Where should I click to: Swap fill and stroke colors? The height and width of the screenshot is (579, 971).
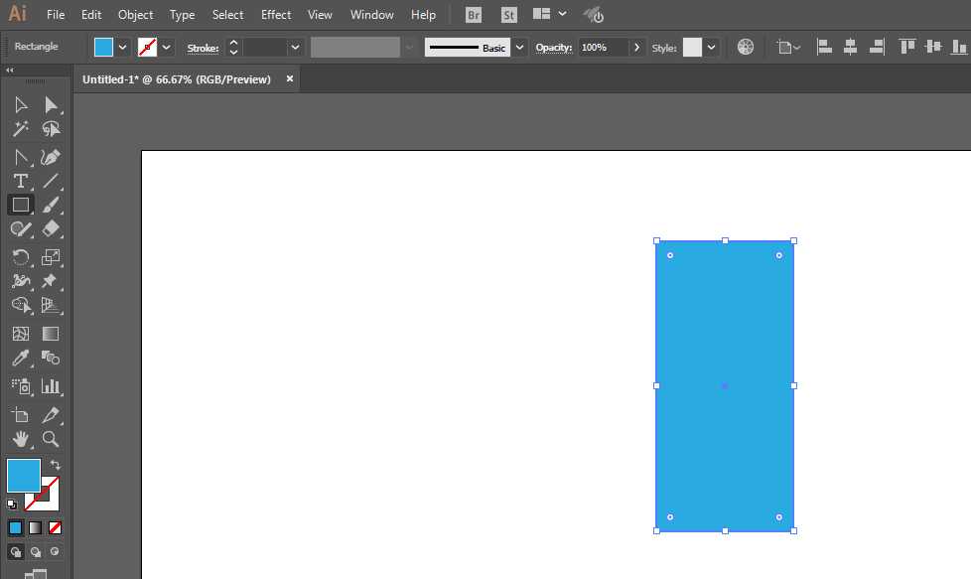pos(56,465)
